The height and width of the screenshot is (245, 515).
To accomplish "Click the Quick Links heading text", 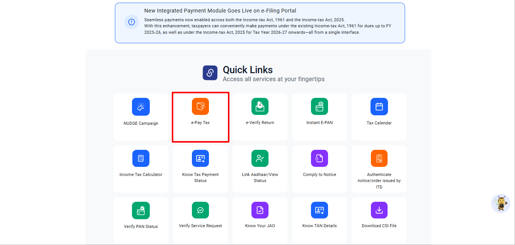I will click(x=248, y=70).
